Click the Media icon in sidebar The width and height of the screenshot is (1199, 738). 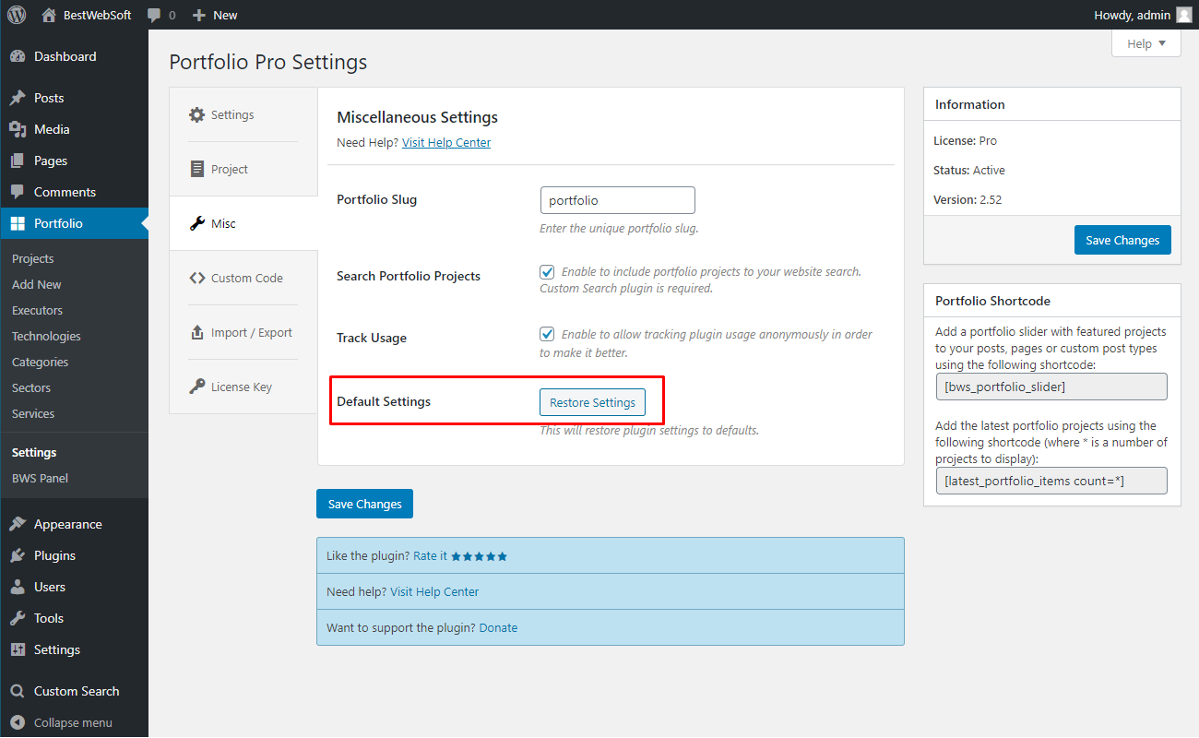tap(18, 129)
